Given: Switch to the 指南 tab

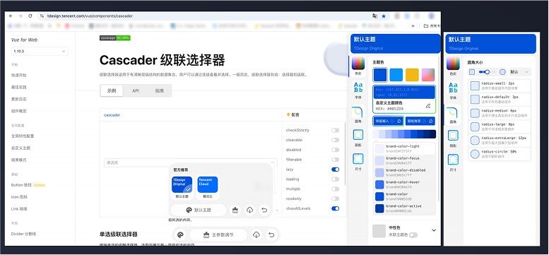Looking at the screenshot, I should coord(159,90).
